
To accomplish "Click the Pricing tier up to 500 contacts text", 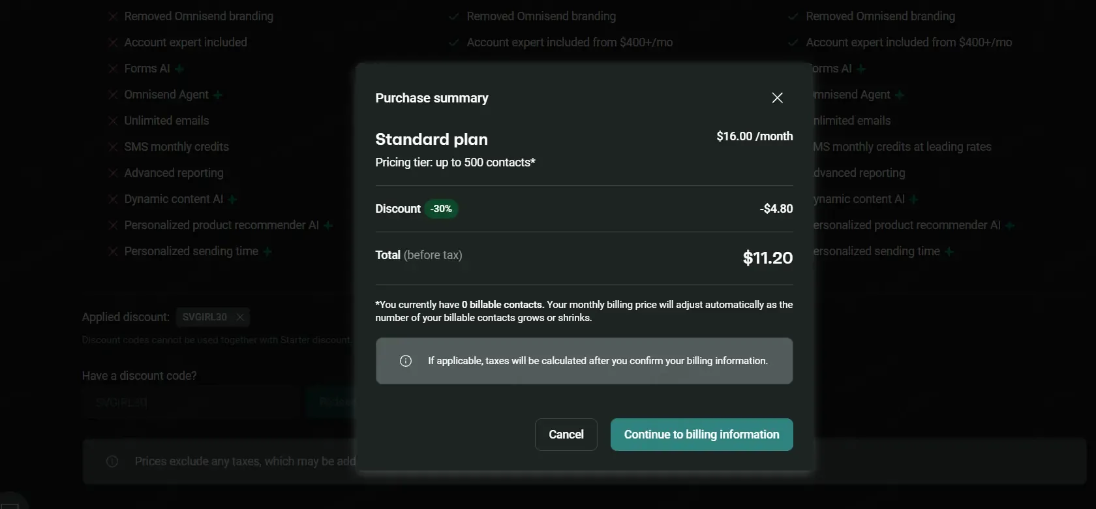I will tap(455, 162).
